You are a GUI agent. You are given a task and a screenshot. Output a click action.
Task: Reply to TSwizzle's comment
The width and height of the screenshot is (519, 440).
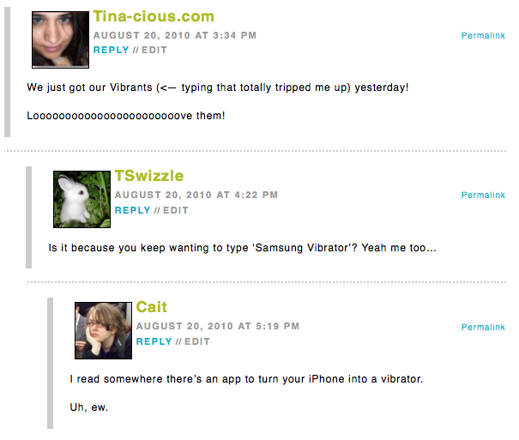coord(132,210)
